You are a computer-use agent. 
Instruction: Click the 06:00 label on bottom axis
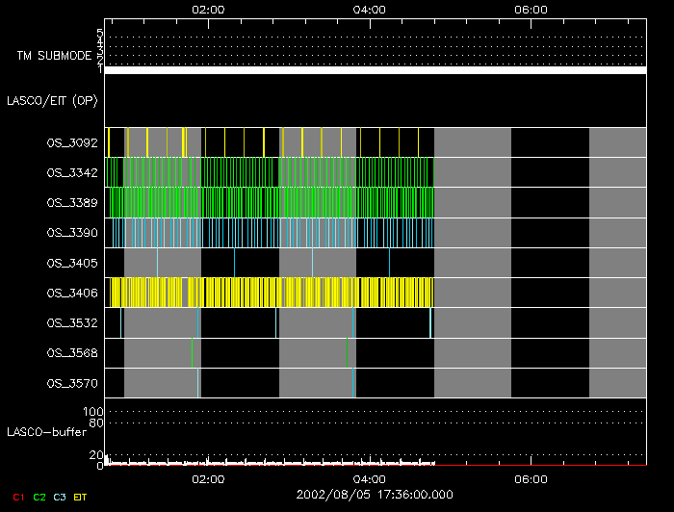coord(531,478)
